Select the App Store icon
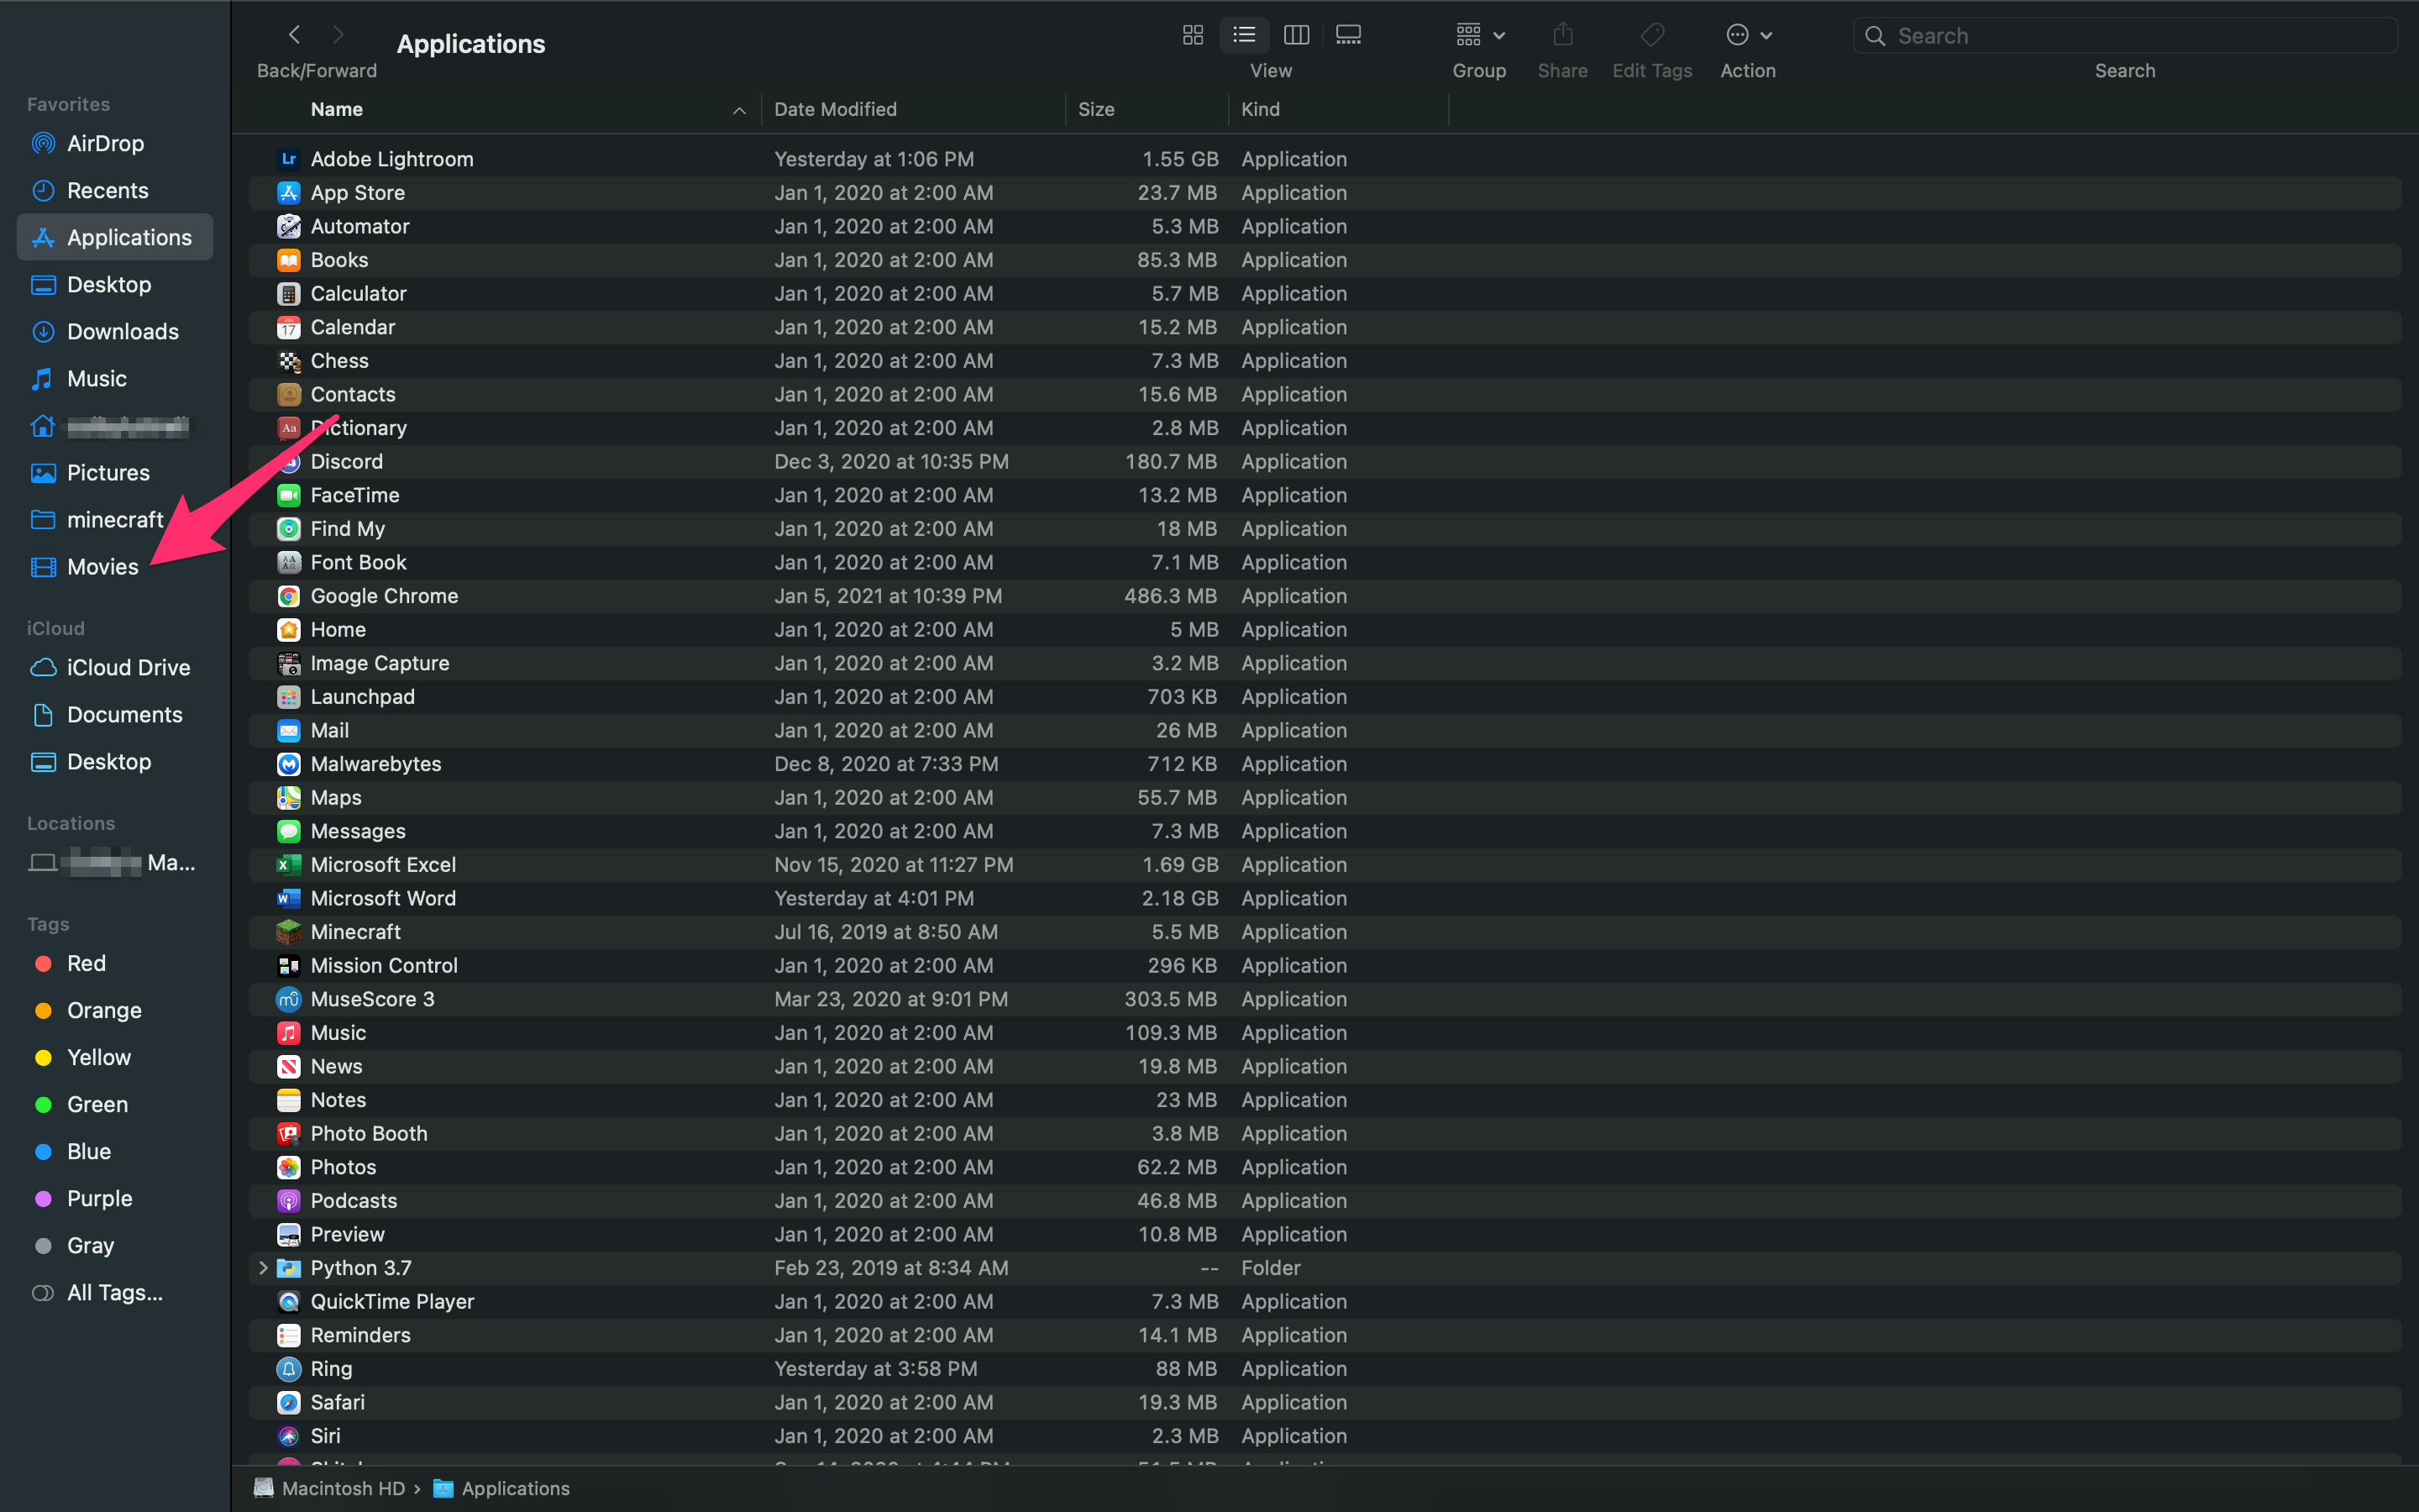The height and width of the screenshot is (1512, 2419). click(289, 192)
